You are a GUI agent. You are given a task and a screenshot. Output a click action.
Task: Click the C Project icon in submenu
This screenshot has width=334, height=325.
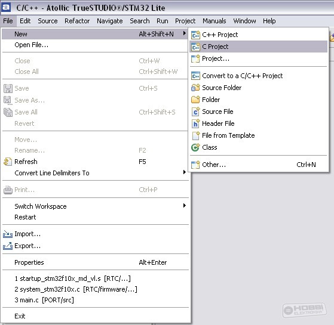(195, 47)
